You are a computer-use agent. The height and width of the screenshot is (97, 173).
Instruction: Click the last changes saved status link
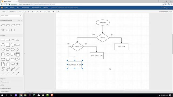(64, 8)
